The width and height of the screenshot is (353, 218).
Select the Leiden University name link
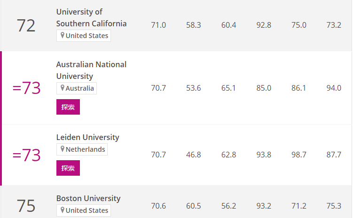click(88, 137)
